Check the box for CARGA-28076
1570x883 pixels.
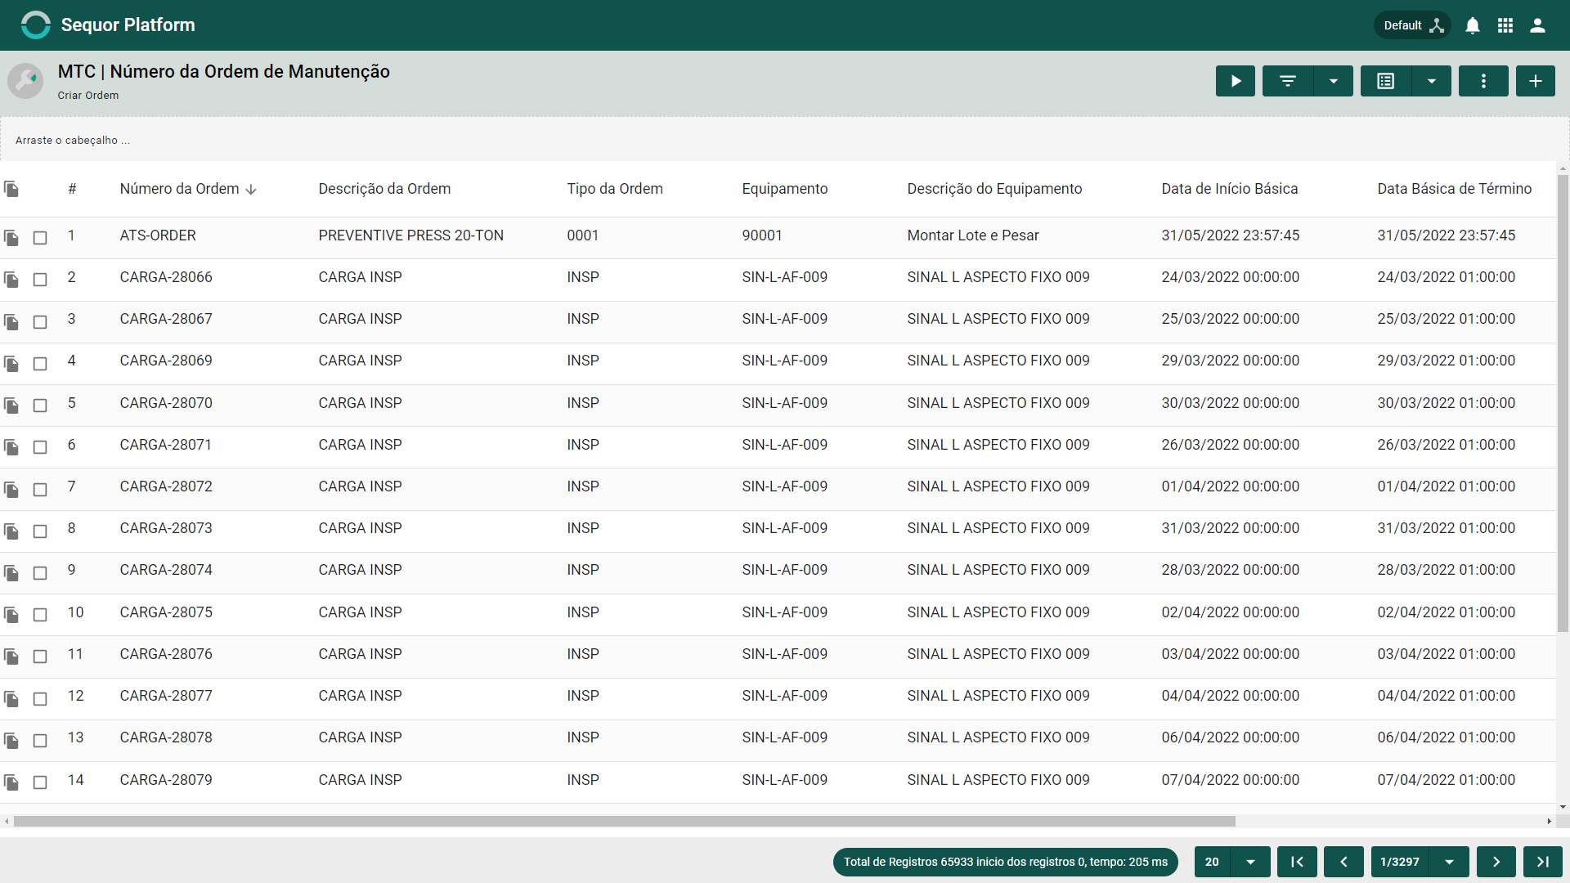40,657
